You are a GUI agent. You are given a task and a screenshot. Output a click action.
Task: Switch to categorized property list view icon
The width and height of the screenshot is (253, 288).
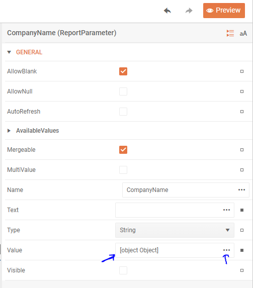(x=230, y=33)
